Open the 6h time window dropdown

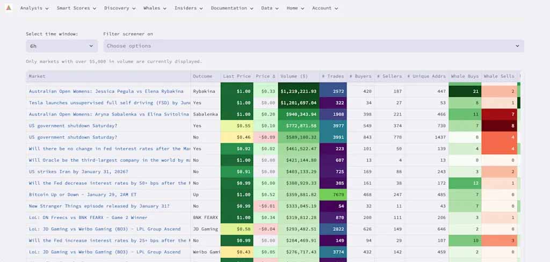(62, 46)
